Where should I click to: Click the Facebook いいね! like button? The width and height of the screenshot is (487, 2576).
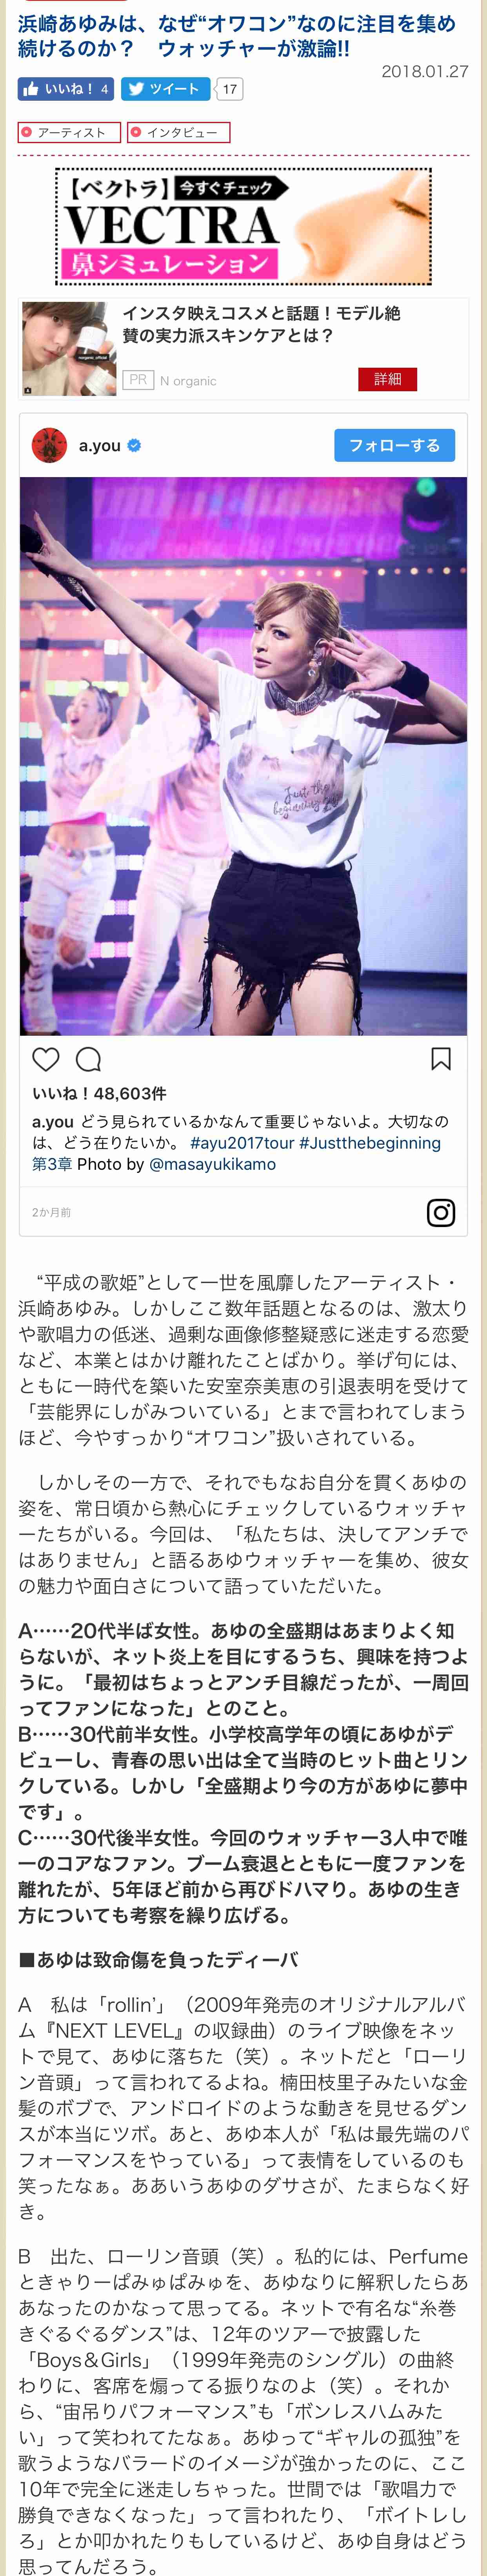(65, 89)
